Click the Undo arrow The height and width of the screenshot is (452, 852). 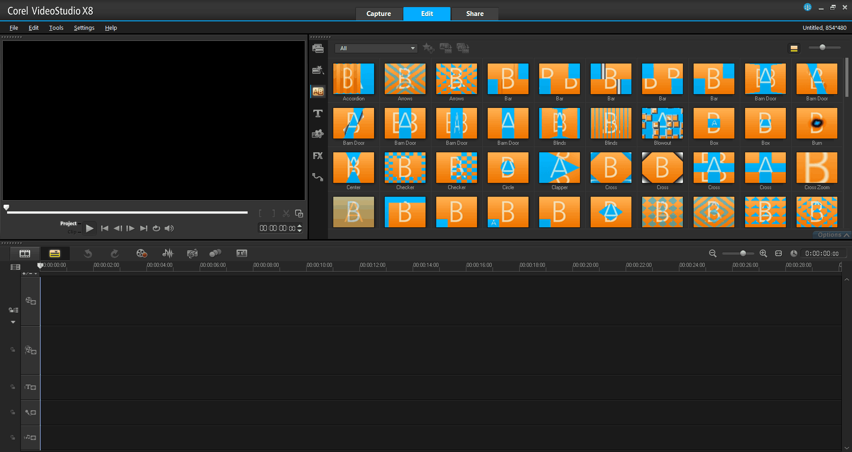(x=88, y=254)
